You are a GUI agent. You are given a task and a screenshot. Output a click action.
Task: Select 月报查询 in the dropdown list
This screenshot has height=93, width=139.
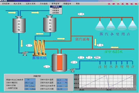(56, 8)
